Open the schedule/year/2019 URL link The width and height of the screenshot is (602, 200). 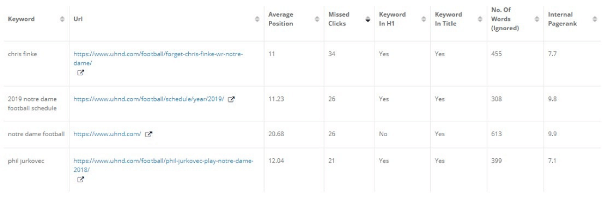pyautogui.click(x=149, y=99)
